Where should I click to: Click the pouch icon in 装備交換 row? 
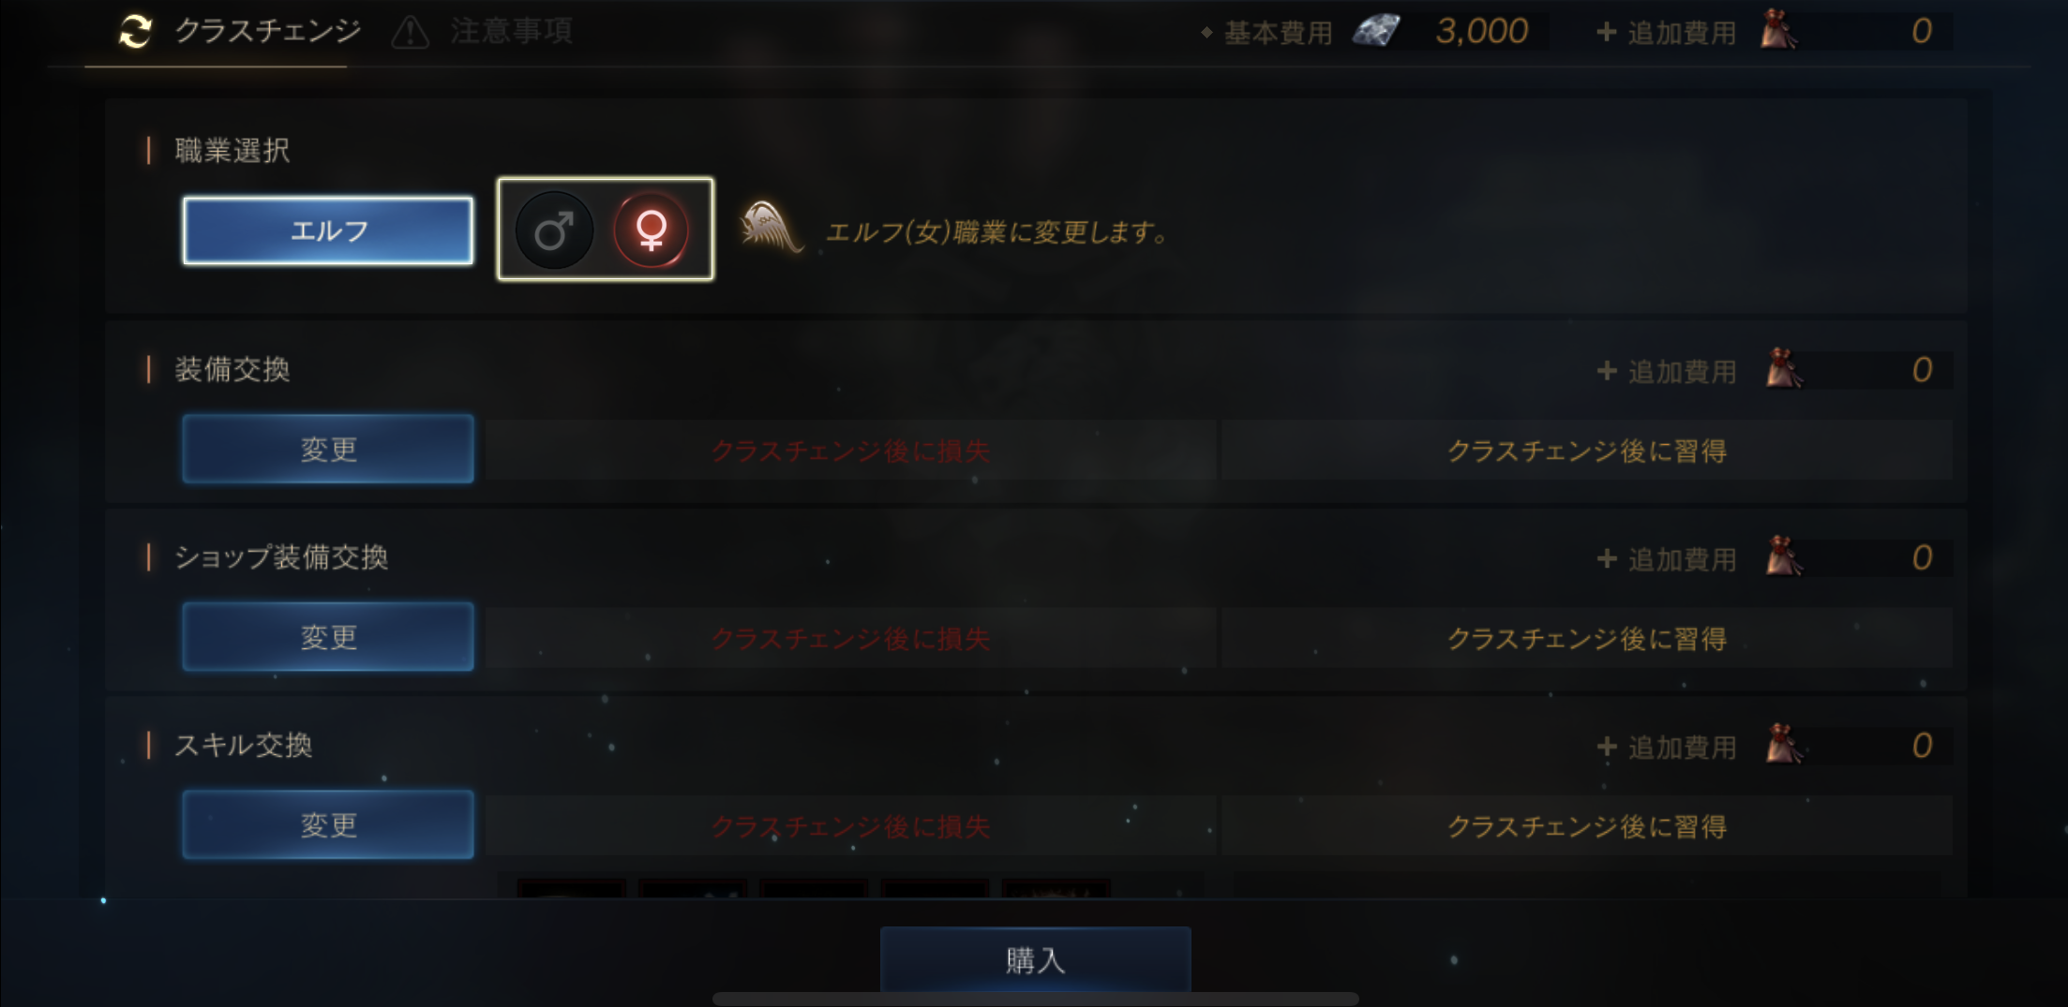1784,368
